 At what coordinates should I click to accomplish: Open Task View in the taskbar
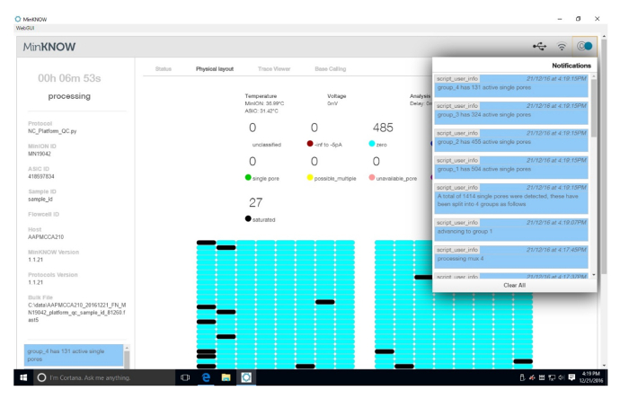(185, 377)
